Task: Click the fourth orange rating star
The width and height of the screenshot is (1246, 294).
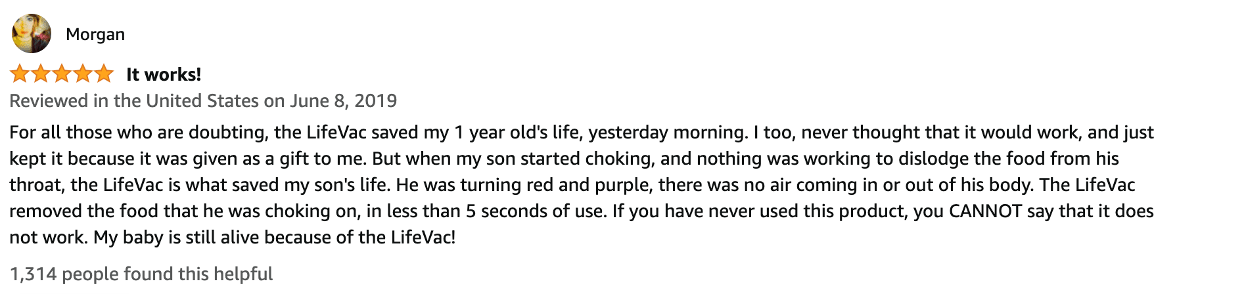Action: tap(83, 73)
